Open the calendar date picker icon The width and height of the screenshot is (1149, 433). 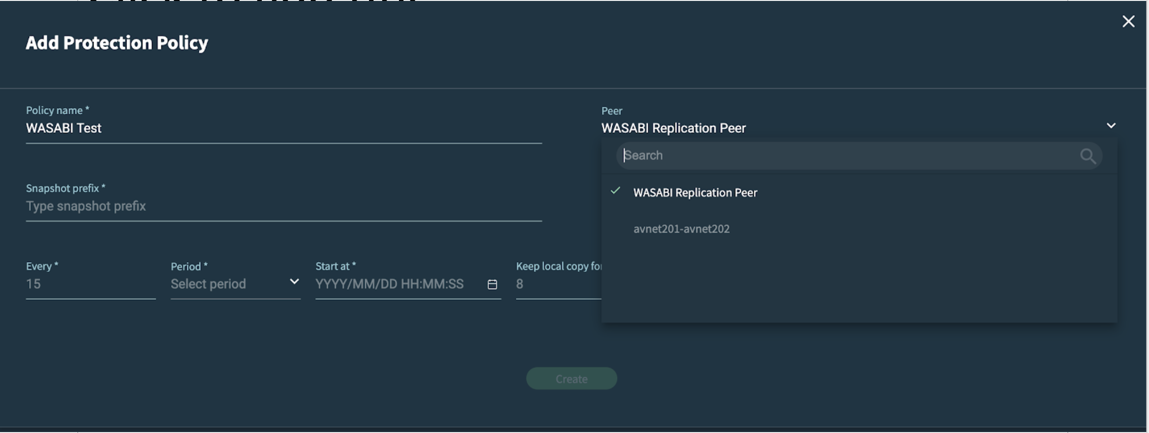(x=492, y=284)
